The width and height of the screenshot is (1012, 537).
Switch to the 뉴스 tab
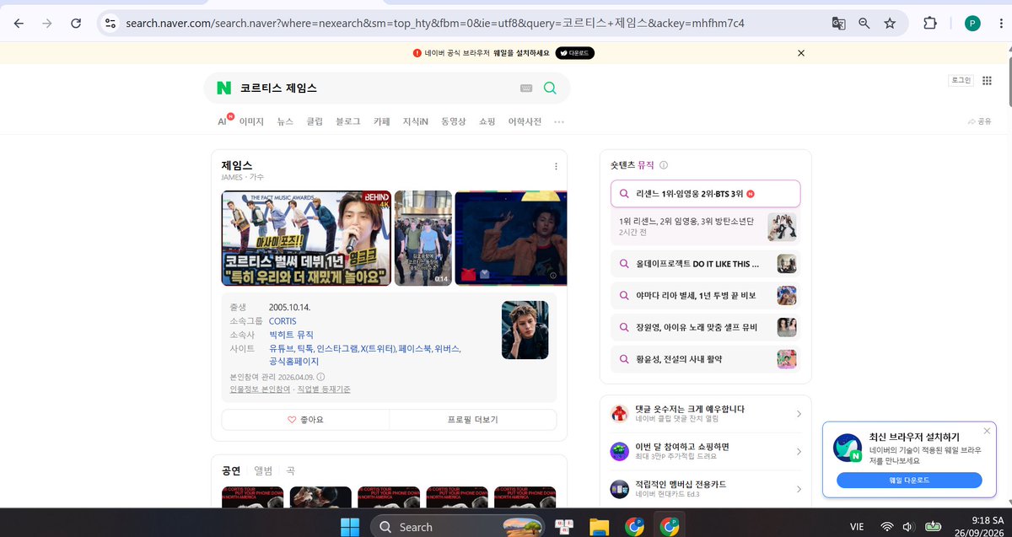click(285, 121)
